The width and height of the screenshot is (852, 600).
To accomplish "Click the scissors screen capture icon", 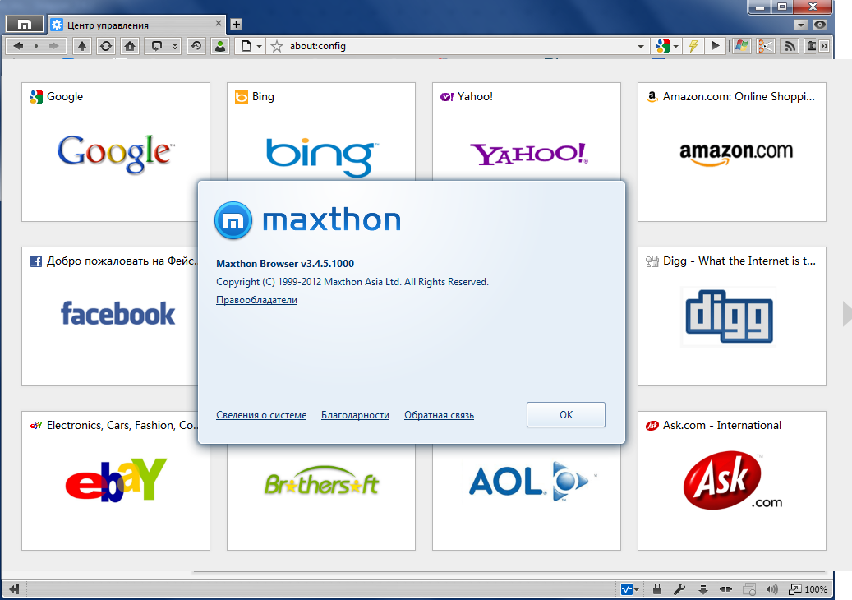I will click(766, 46).
